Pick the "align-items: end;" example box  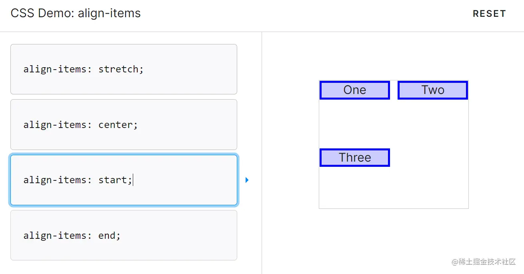point(124,235)
